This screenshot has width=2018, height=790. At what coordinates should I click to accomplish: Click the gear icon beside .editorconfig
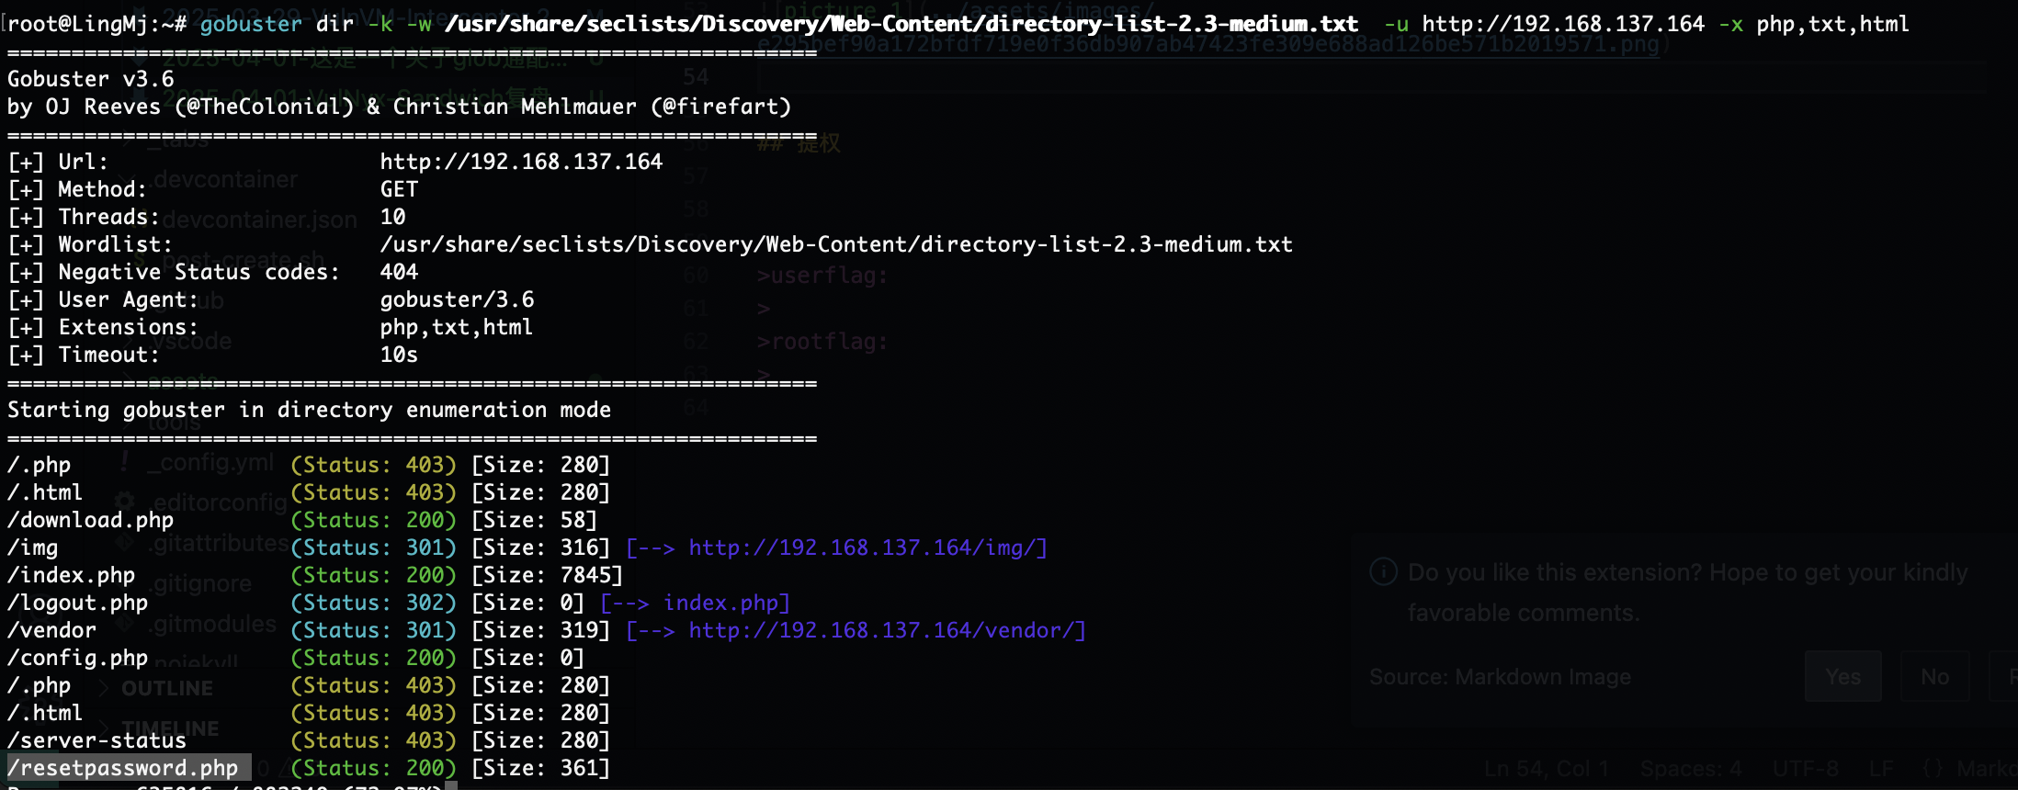coord(126,502)
